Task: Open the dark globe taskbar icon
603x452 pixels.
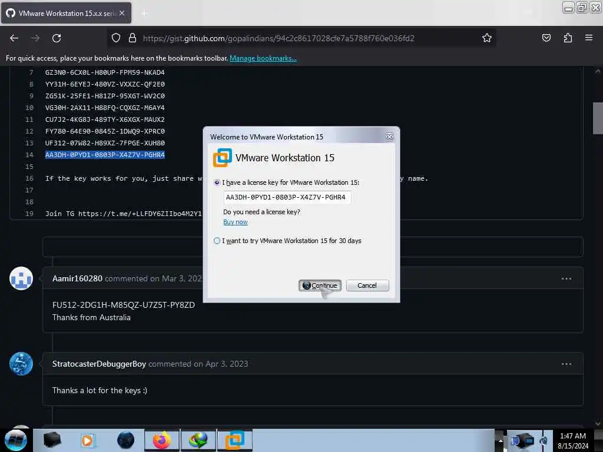Action: pos(126,440)
